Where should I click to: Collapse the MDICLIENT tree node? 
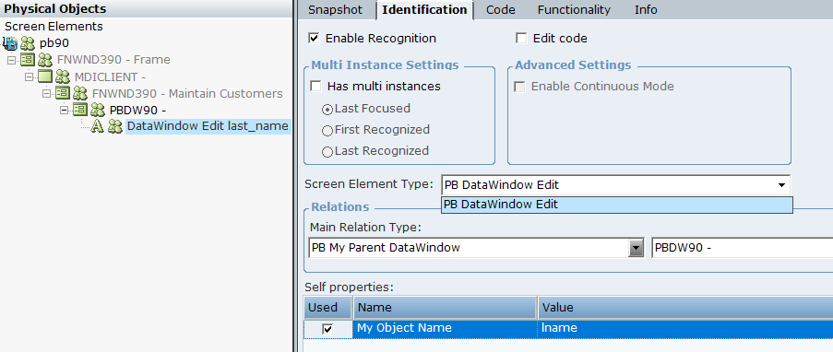tap(29, 77)
